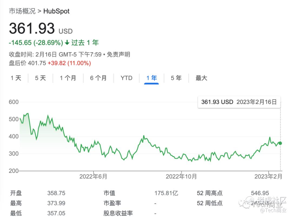Open the 免责声明 disclaimer link
Viewport: 292px width, 217px height.
[118, 54]
